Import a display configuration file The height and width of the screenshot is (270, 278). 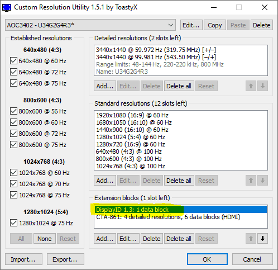click(x=23, y=259)
